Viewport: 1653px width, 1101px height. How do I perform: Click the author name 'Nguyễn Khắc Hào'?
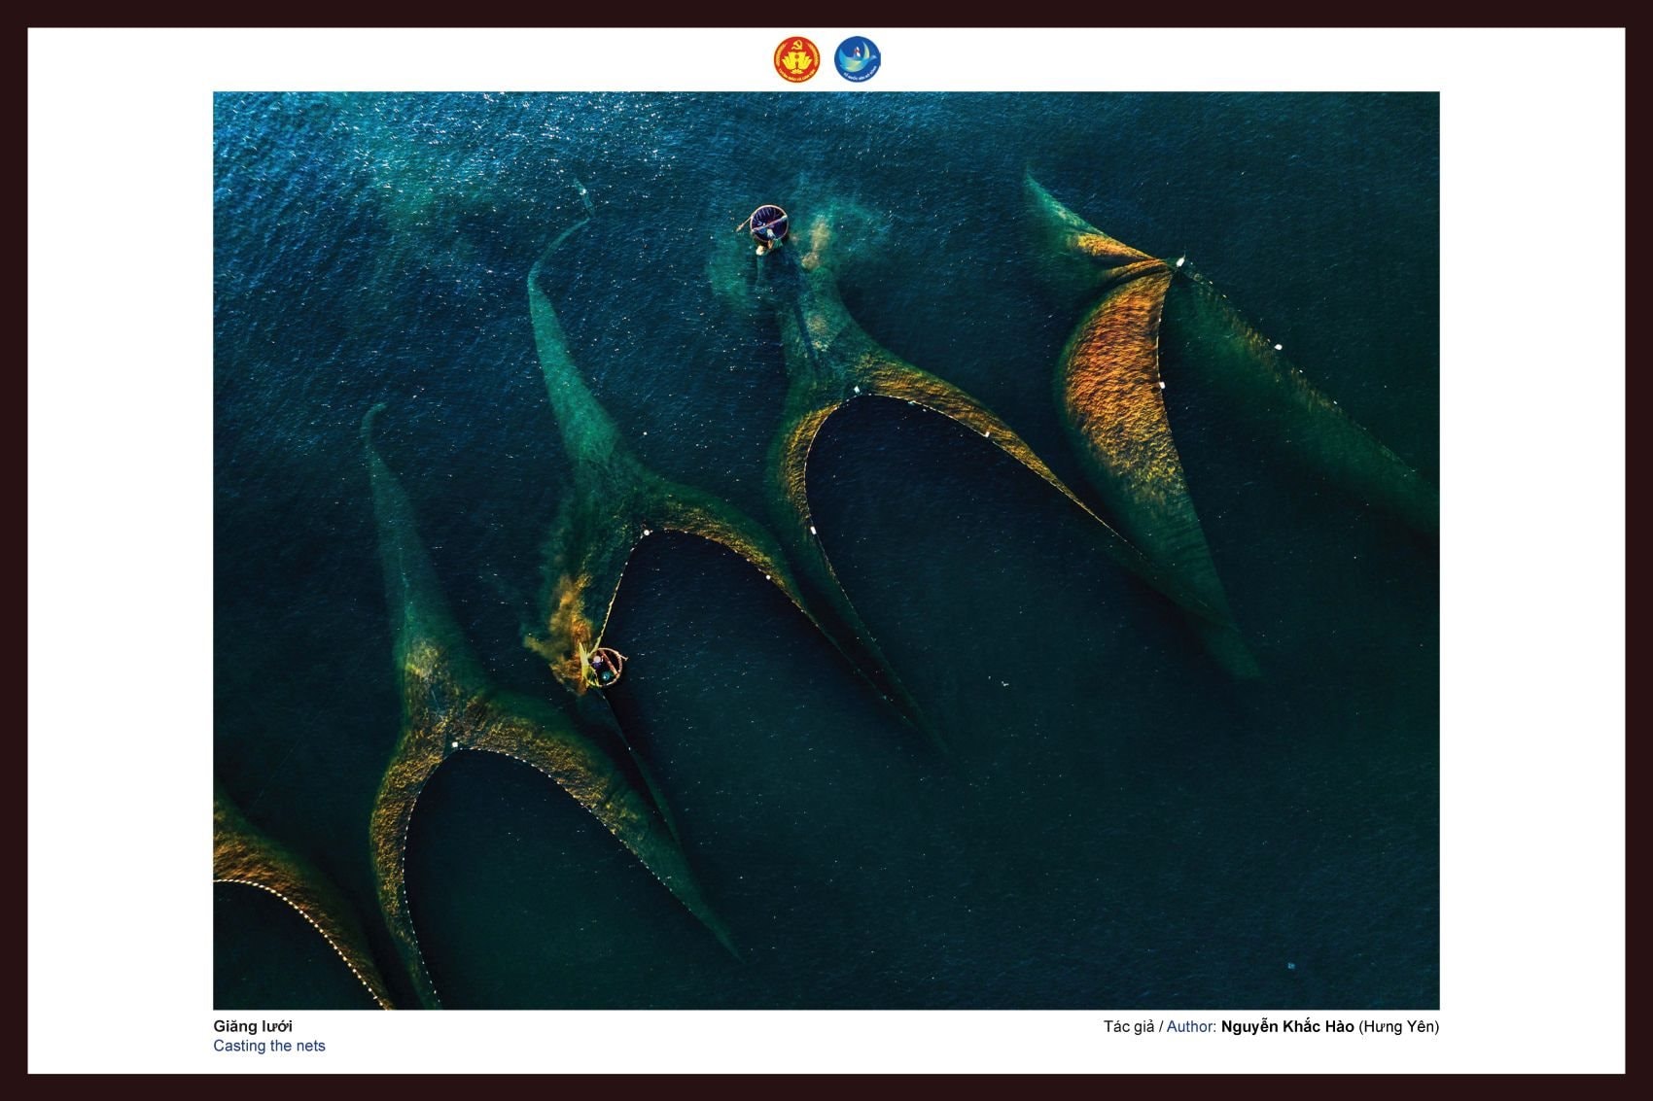pyautogui.click(x=1286, y=1027)
